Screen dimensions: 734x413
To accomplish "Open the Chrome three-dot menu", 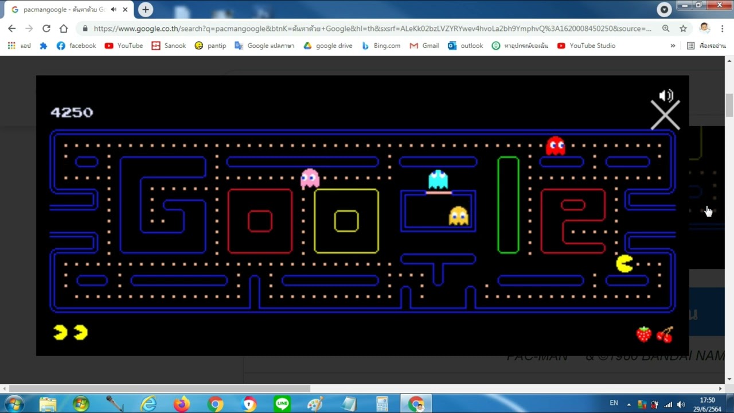I will coord(722,28).
